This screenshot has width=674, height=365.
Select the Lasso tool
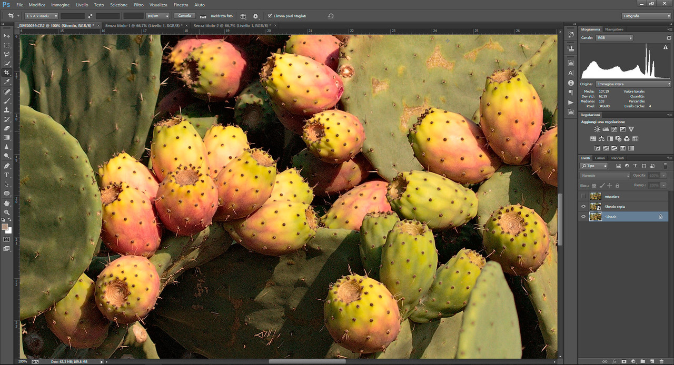[7, 54]
